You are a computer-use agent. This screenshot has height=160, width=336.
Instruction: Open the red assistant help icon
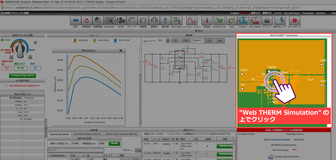295,20
